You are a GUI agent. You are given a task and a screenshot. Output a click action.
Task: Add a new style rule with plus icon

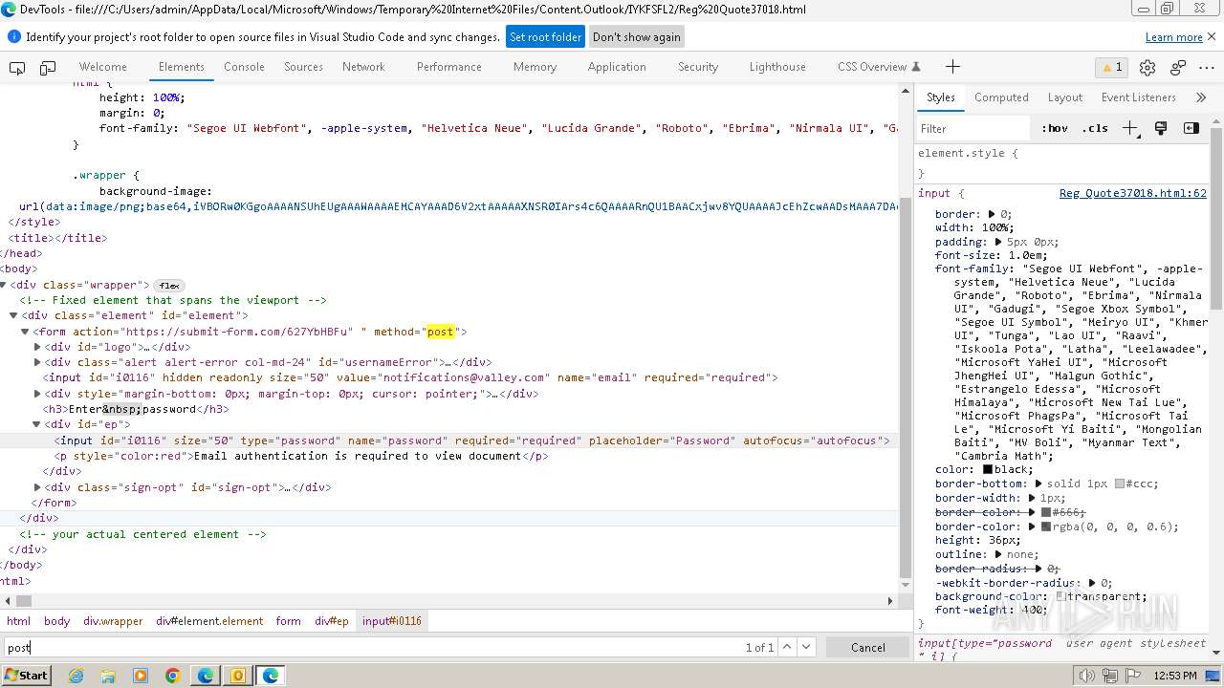coord(1130,128)
